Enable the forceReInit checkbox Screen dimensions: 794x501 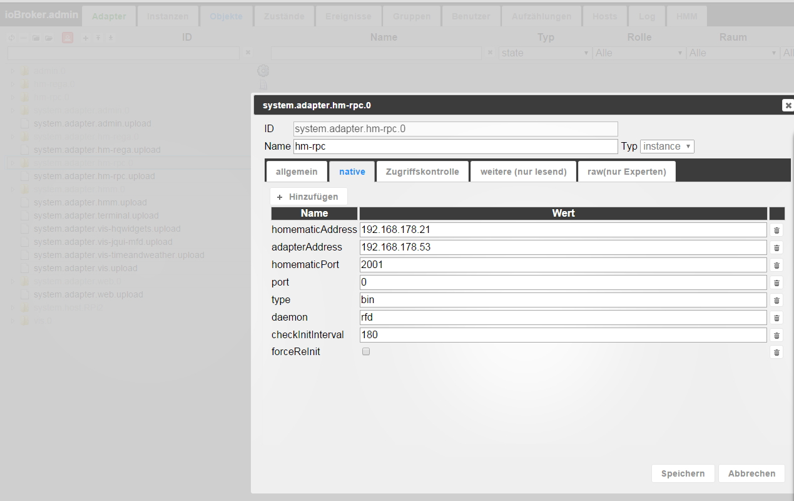366,352
